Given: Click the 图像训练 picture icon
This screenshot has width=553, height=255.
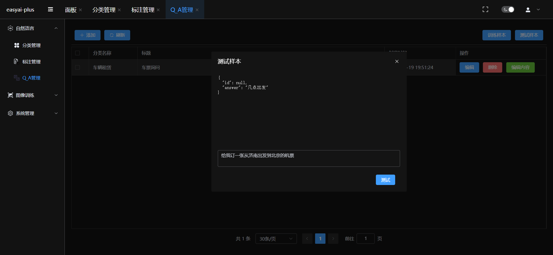Looking at the screenshot, I should point(10,95).
